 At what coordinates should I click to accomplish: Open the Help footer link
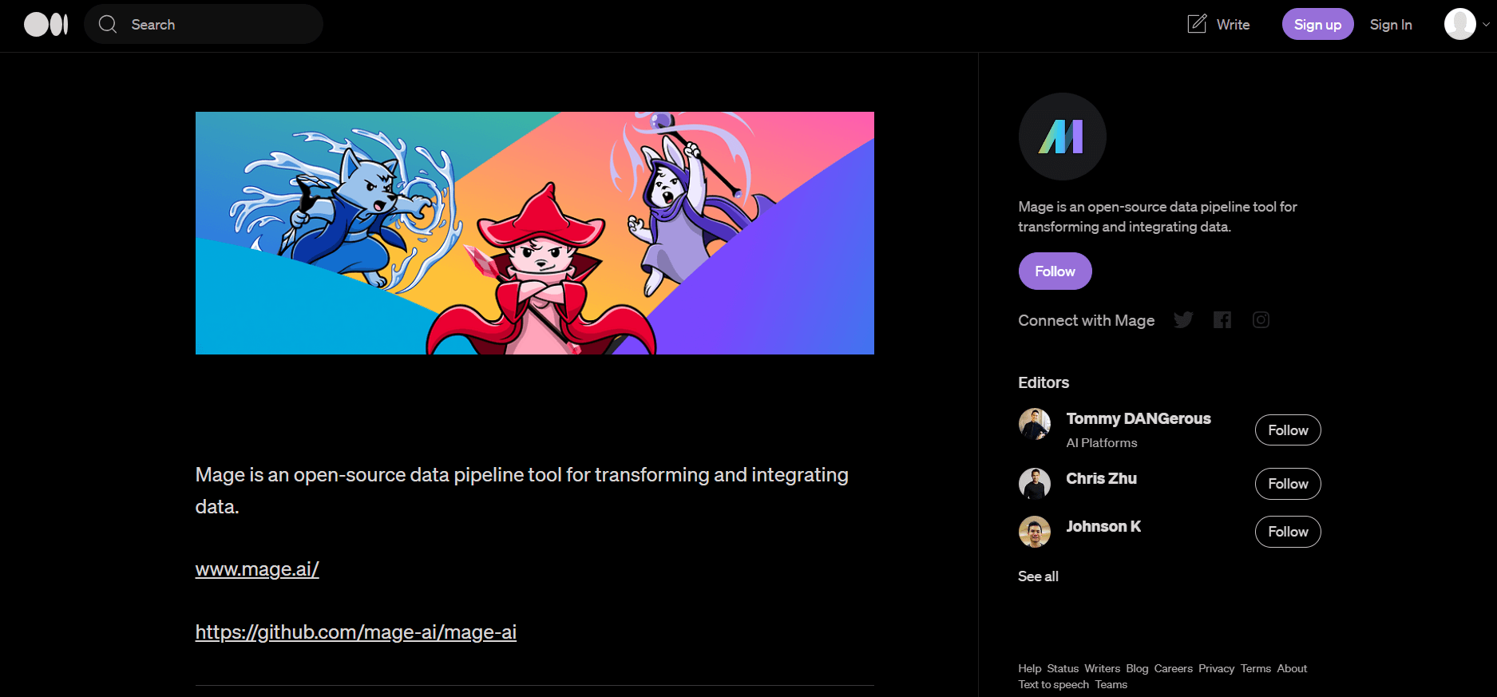click(1029, 669)
